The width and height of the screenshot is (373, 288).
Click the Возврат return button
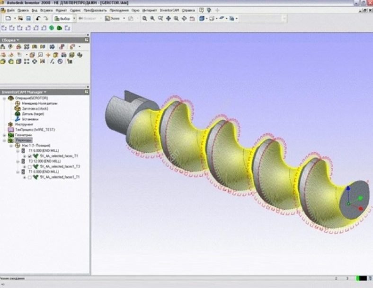point(88,18)
